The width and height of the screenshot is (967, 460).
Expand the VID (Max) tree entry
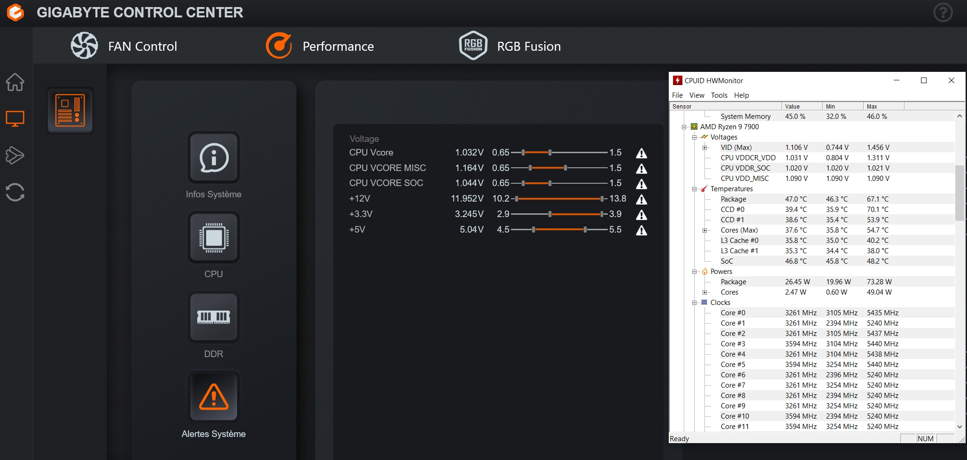click(704, 148)
